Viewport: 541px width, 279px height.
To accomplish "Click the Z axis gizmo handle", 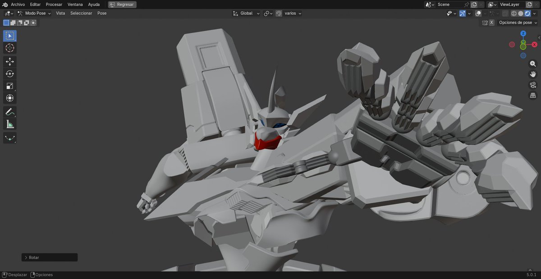I will (523, 34).
